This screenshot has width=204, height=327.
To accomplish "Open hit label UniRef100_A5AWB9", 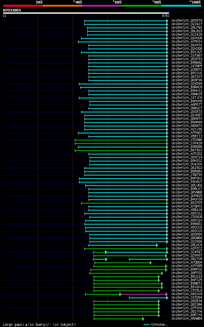I will 187,318.
